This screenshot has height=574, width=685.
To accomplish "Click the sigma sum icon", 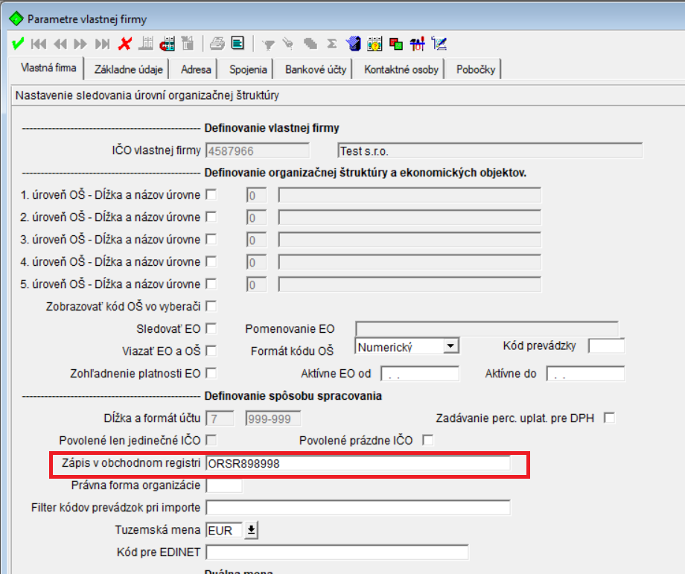I will 332,44.
